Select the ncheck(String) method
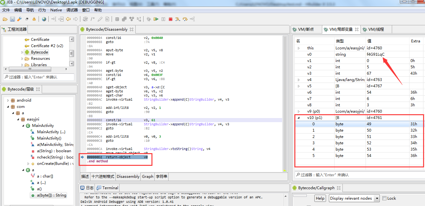The image size is (425, 206). 52,157
